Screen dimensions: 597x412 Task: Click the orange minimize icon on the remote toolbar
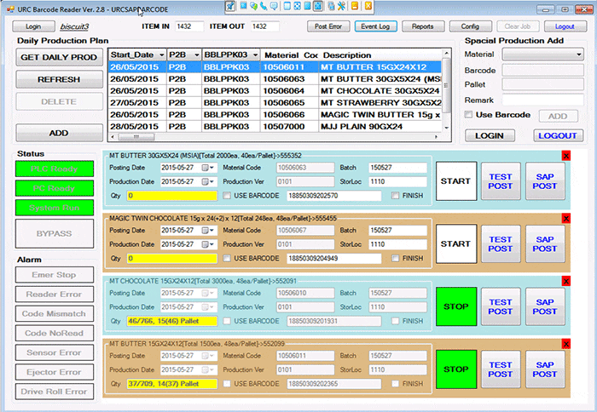[x=355, y=6]
